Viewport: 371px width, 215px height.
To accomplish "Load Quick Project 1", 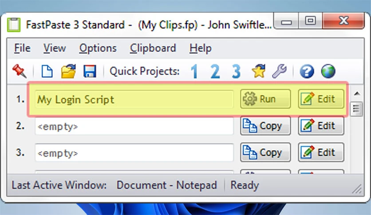I will (194, 71).
